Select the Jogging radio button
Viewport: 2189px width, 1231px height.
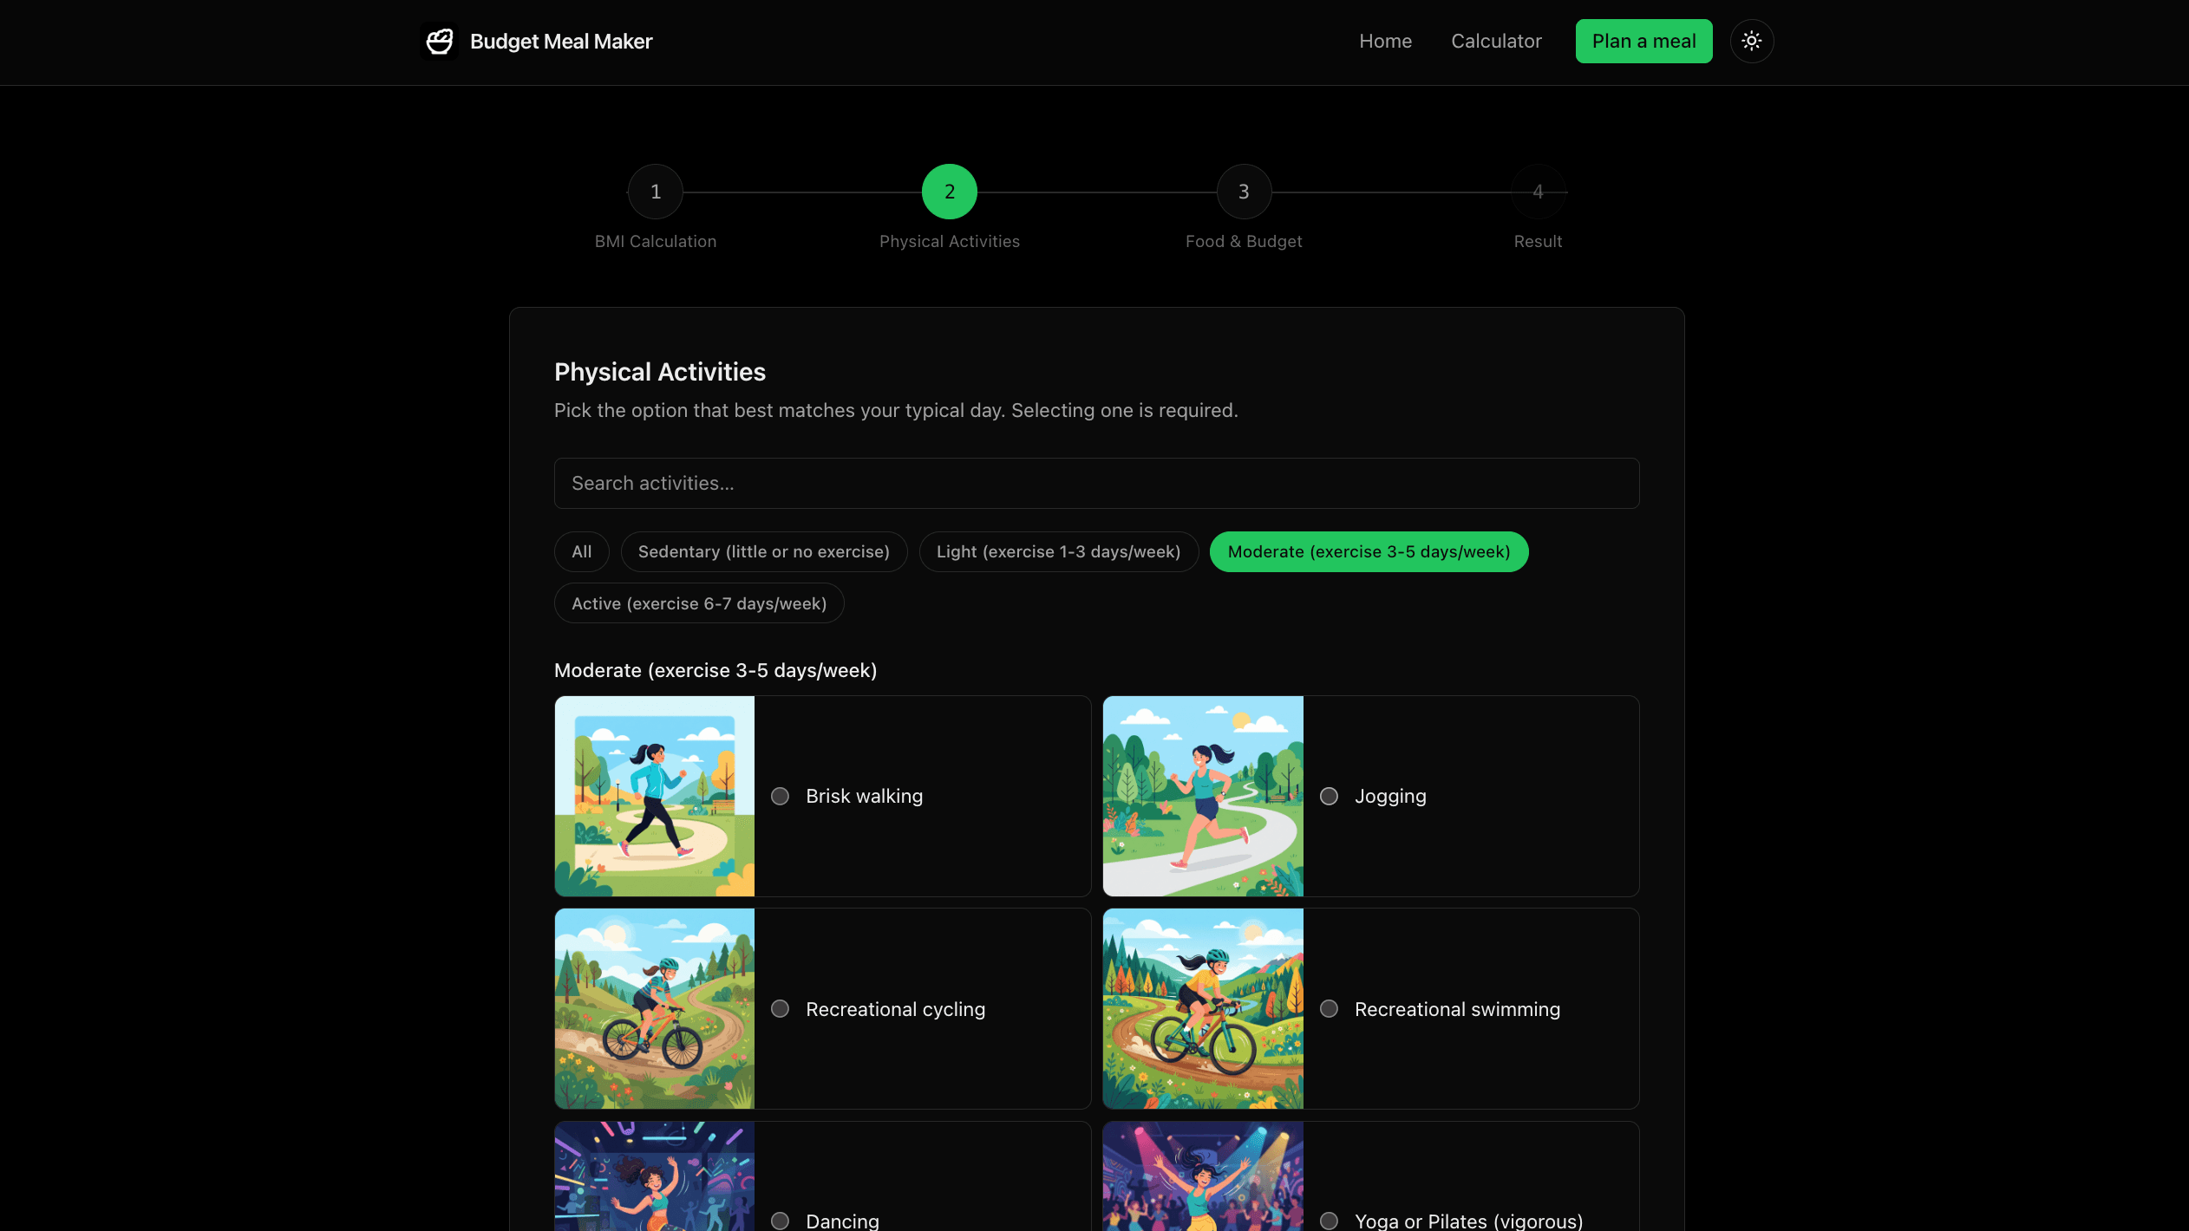[x=1329, y=796]
